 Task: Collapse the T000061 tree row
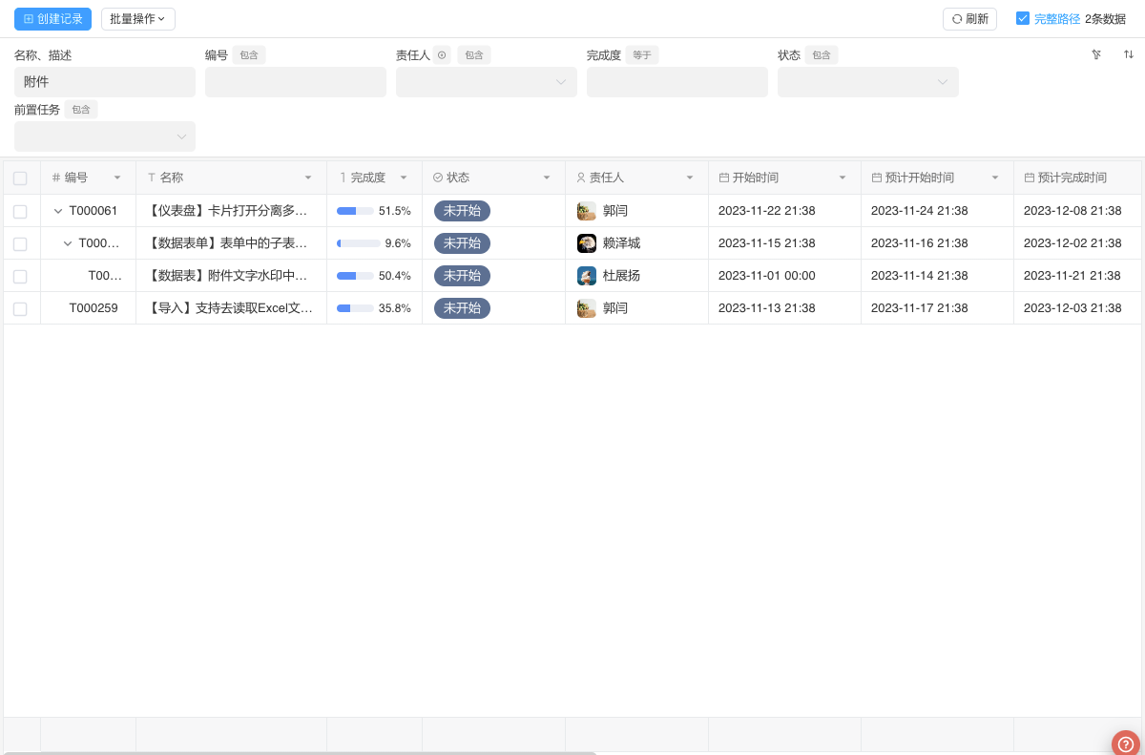(58, 211)
